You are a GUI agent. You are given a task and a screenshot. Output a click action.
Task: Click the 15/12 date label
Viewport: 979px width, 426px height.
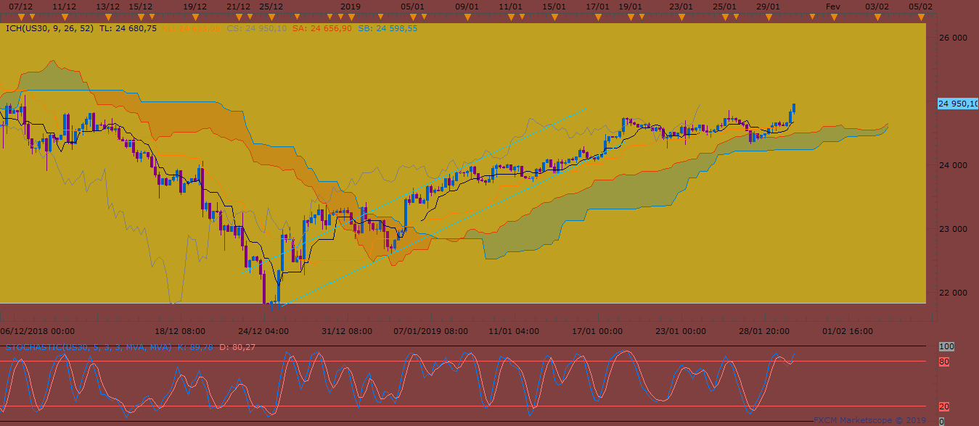pos(141,6)
